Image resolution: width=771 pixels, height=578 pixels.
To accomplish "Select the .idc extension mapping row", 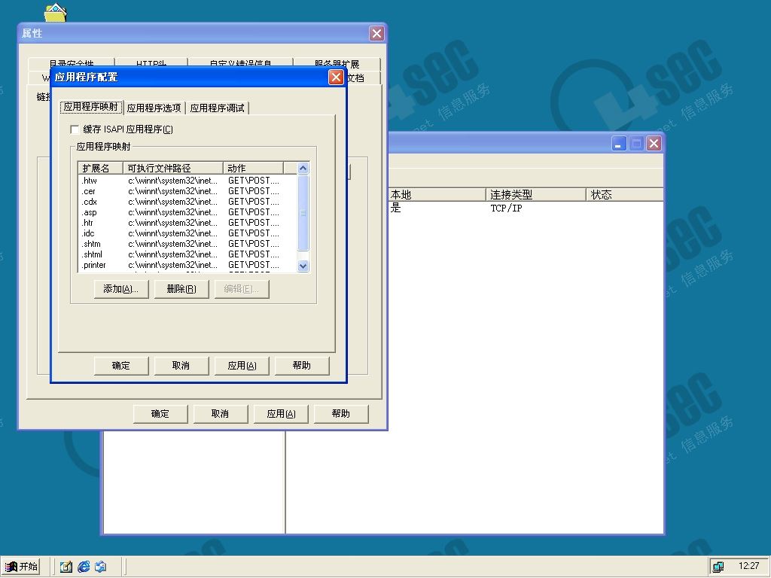I will point(187,233).
